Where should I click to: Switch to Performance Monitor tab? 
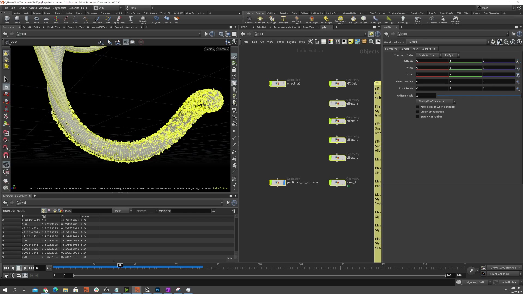[285, 27]
